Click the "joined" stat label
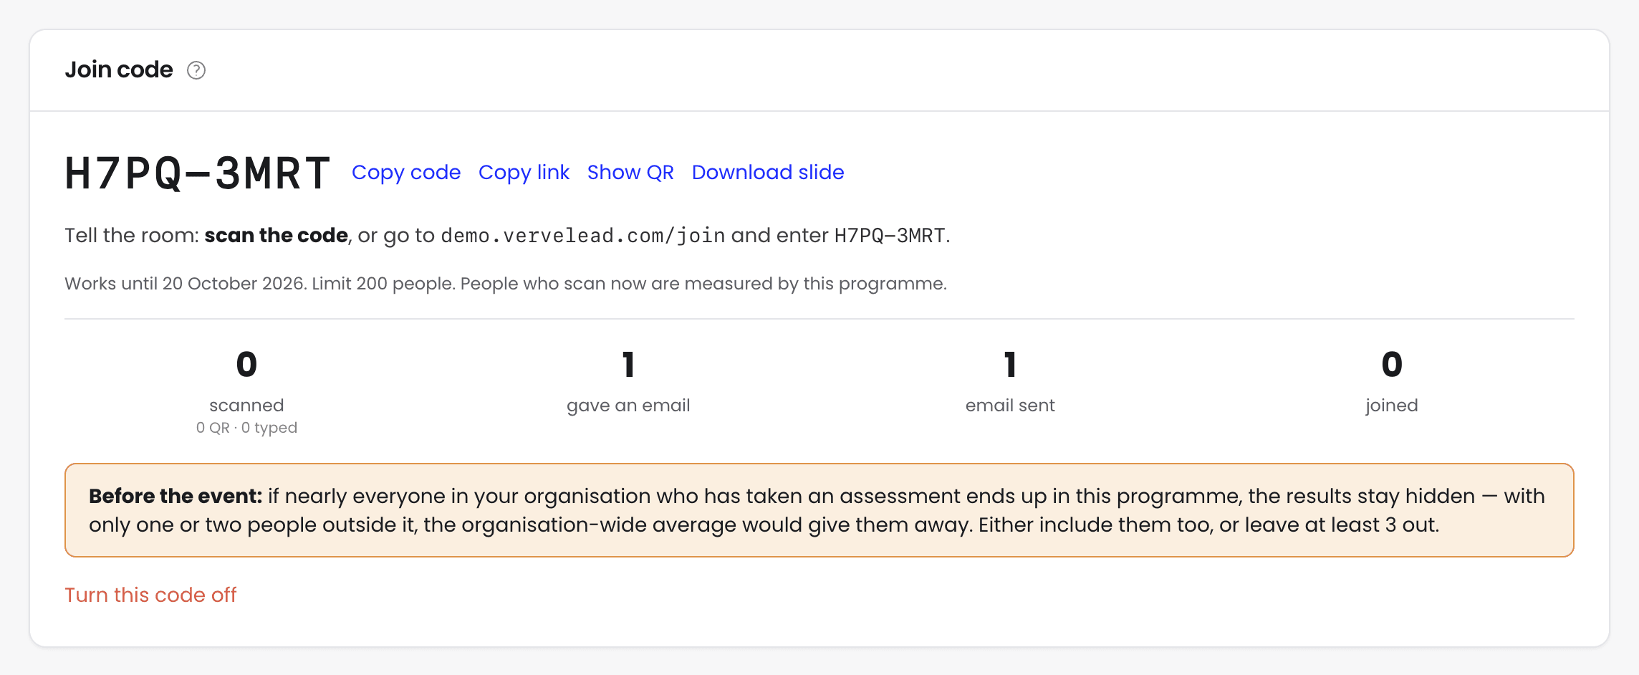Image resolution: width=1639 pixels, height=675 pixels. pyautogui.click(x=1392, y=406)
